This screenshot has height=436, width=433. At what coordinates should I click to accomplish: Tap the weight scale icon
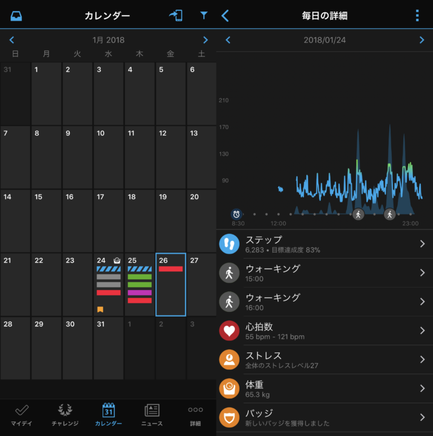coord(229,388)
